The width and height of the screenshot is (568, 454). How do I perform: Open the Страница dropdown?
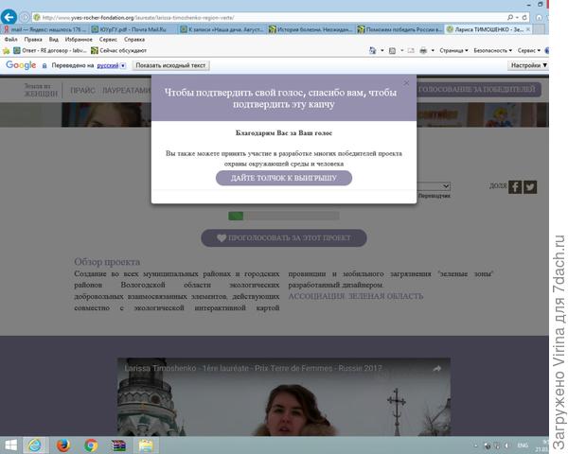pos(453,51)
